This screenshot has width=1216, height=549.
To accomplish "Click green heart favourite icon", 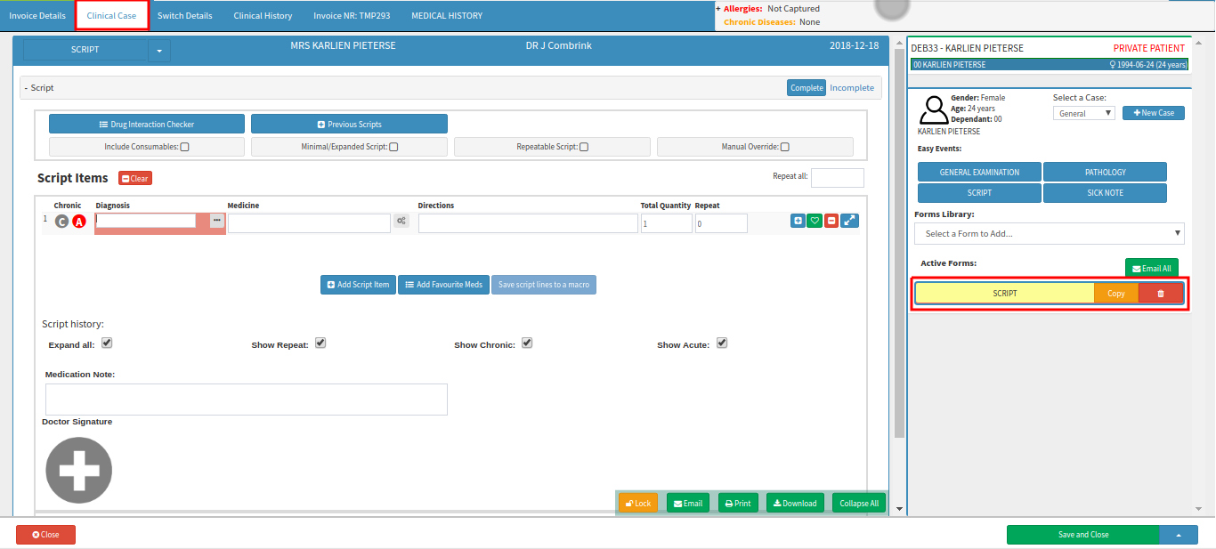I will pos(815,221).
